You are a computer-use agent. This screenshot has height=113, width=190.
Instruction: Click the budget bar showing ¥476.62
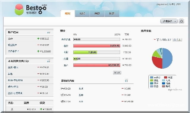97,46
